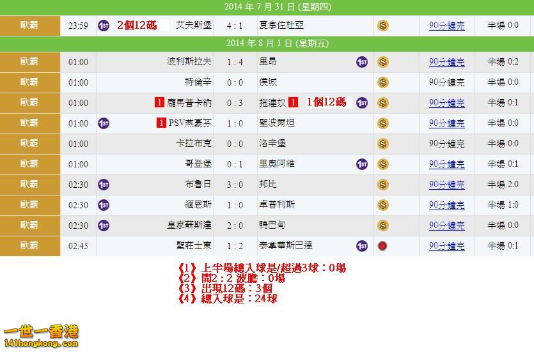Click the 1ST icon next to 里昂
This screenshot has height=352, width=534.
[x=362, y=62]
